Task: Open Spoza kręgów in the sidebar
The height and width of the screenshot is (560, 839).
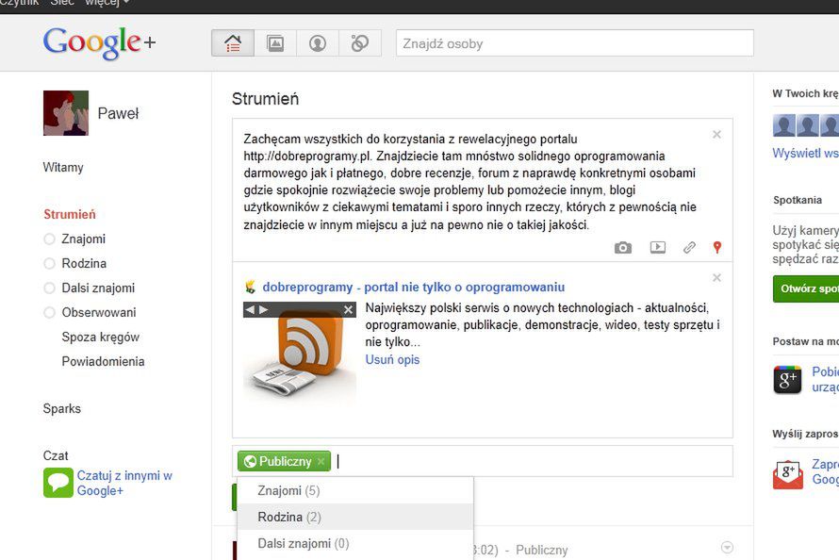Action: coord(100,337)
